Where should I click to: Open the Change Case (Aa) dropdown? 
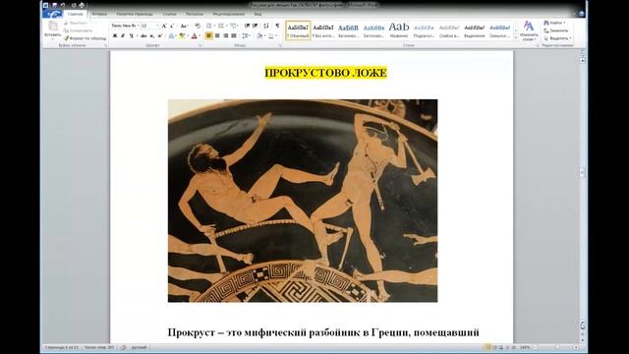tap(184, 26)
